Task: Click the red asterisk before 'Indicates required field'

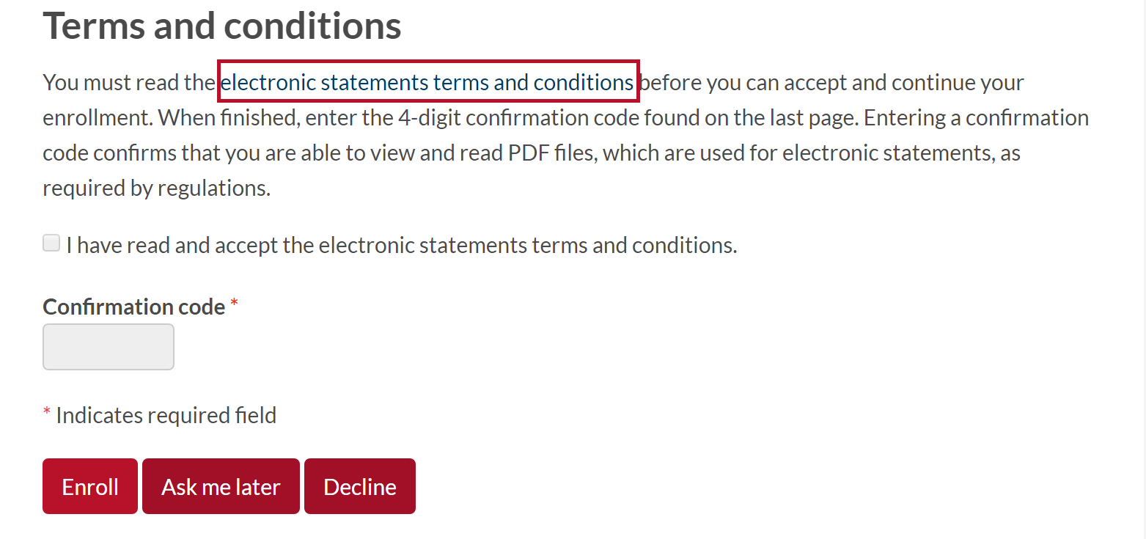Action: tap(47, 414)
